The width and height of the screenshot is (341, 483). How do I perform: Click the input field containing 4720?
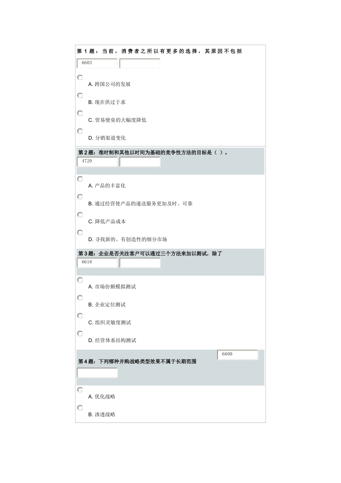point(97,162)
